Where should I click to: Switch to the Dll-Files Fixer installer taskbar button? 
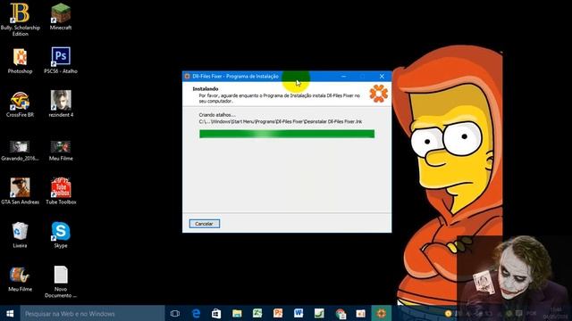382,313
